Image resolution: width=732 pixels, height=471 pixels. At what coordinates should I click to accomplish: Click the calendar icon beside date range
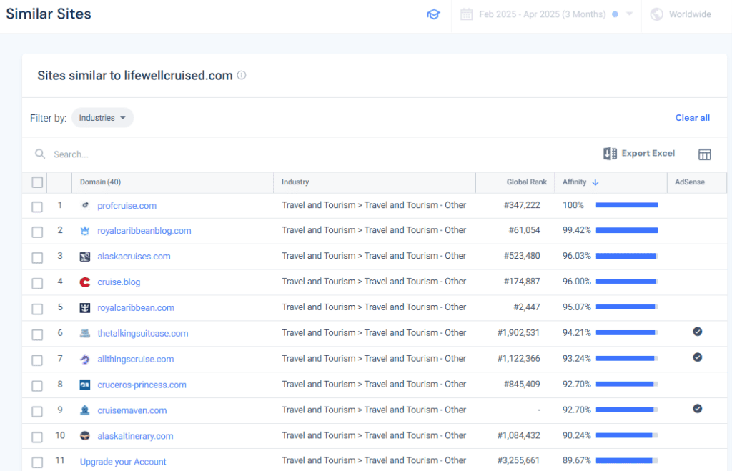coord(466,14)
